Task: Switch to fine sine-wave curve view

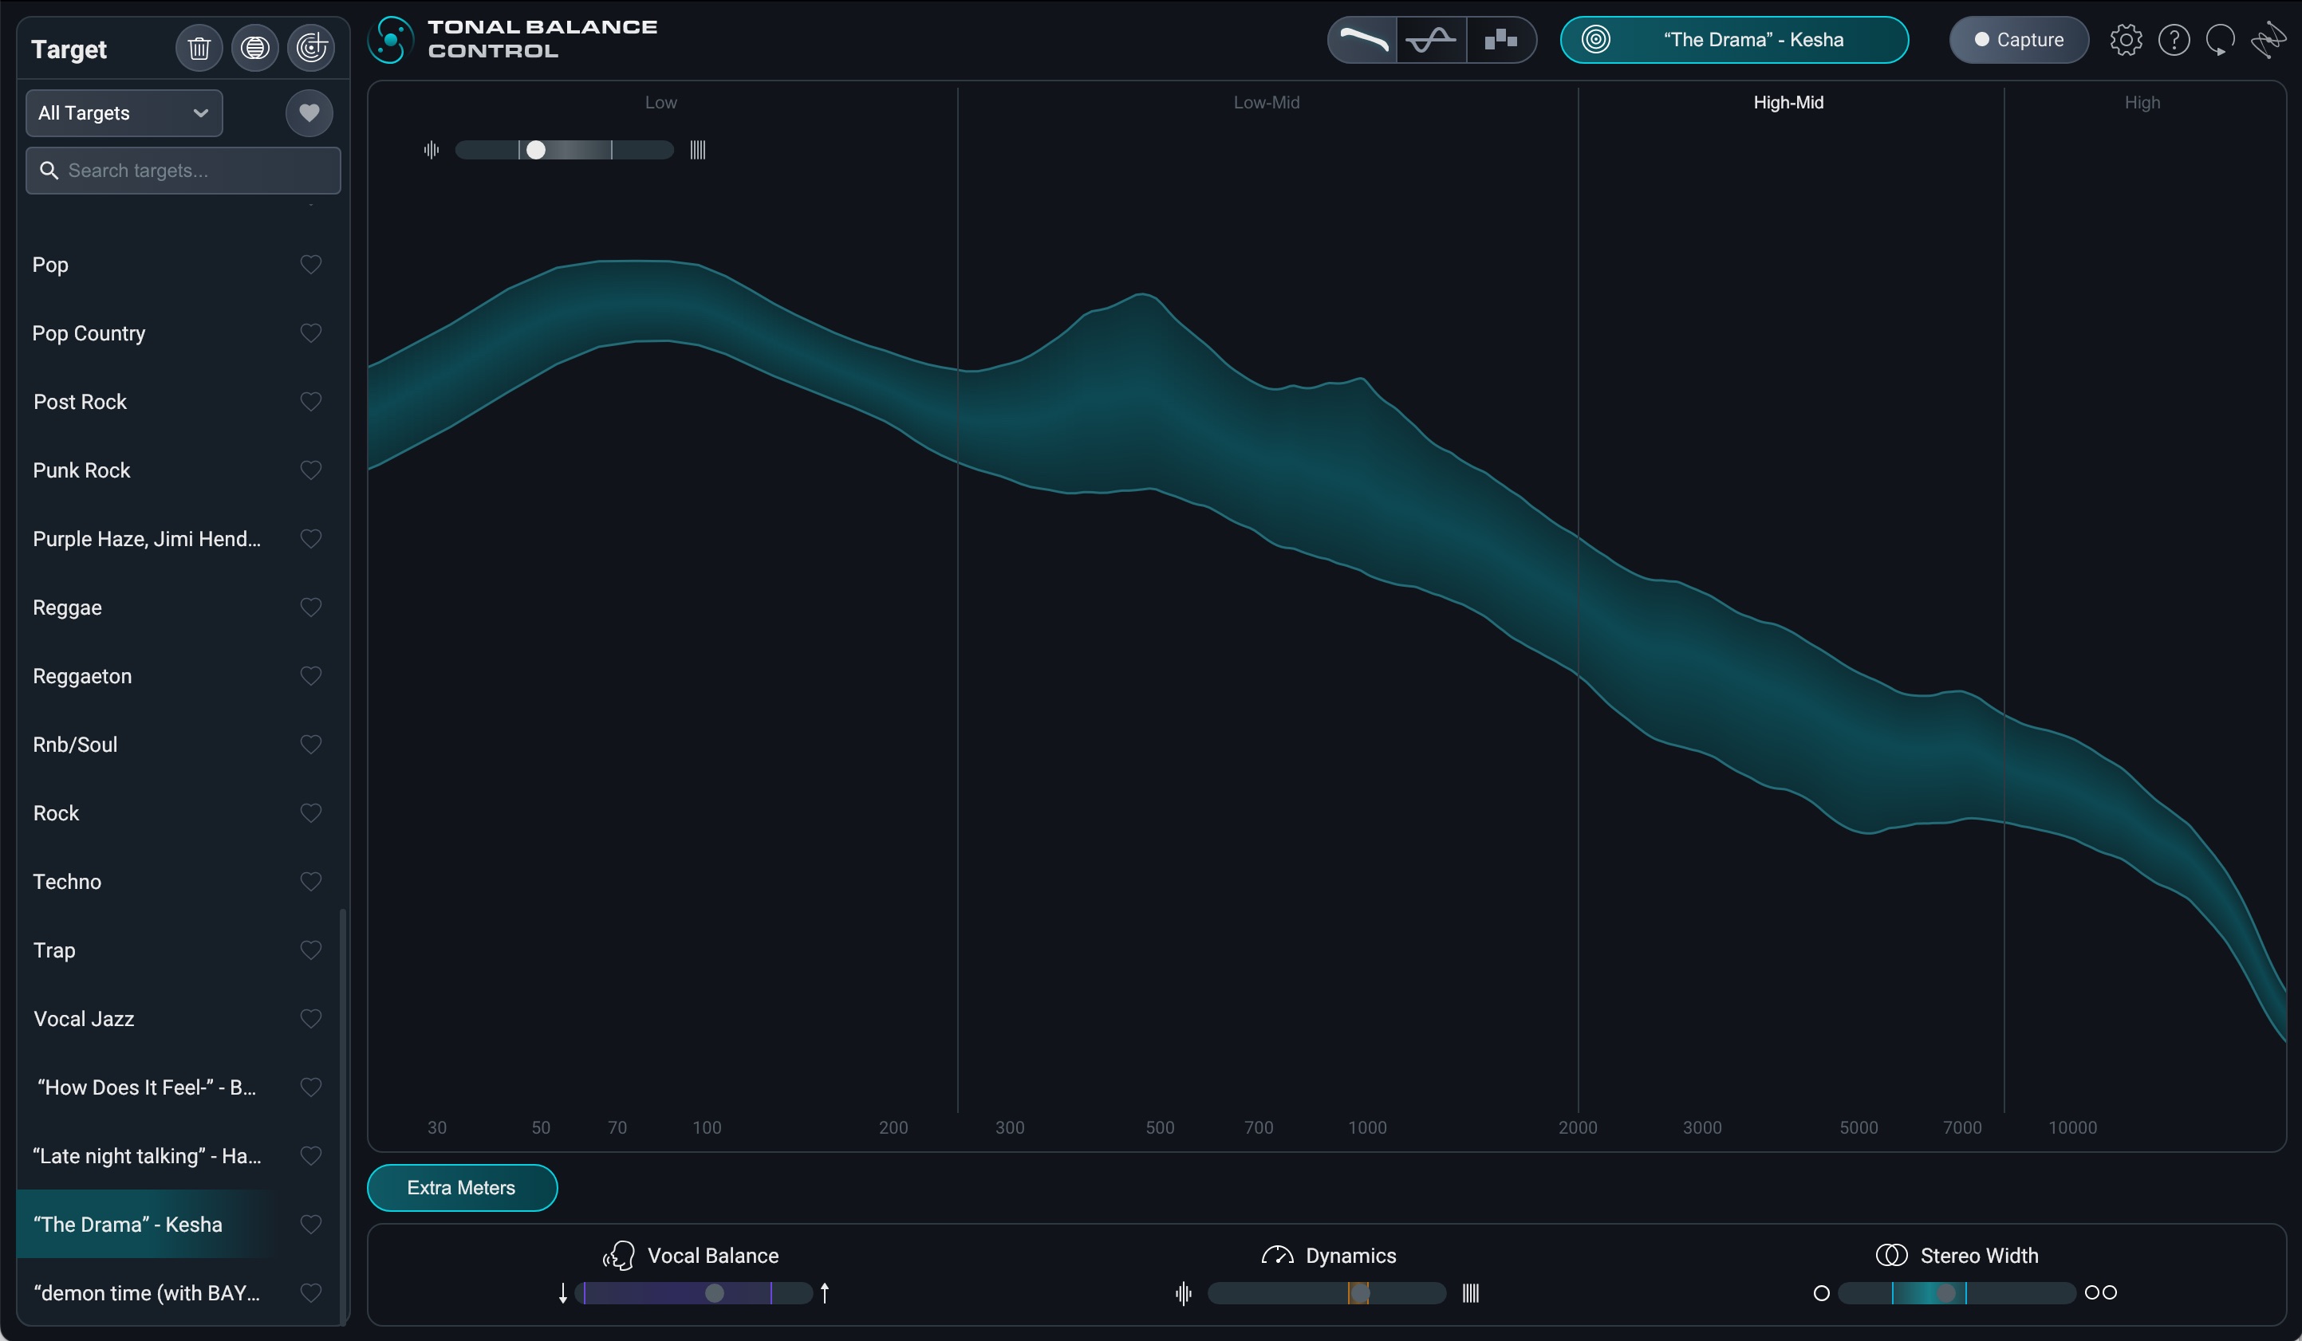Action: (1432, 40)
